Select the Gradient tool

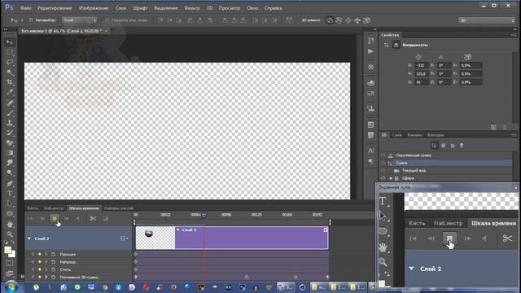pyautogui.click(x=10, y=153)
